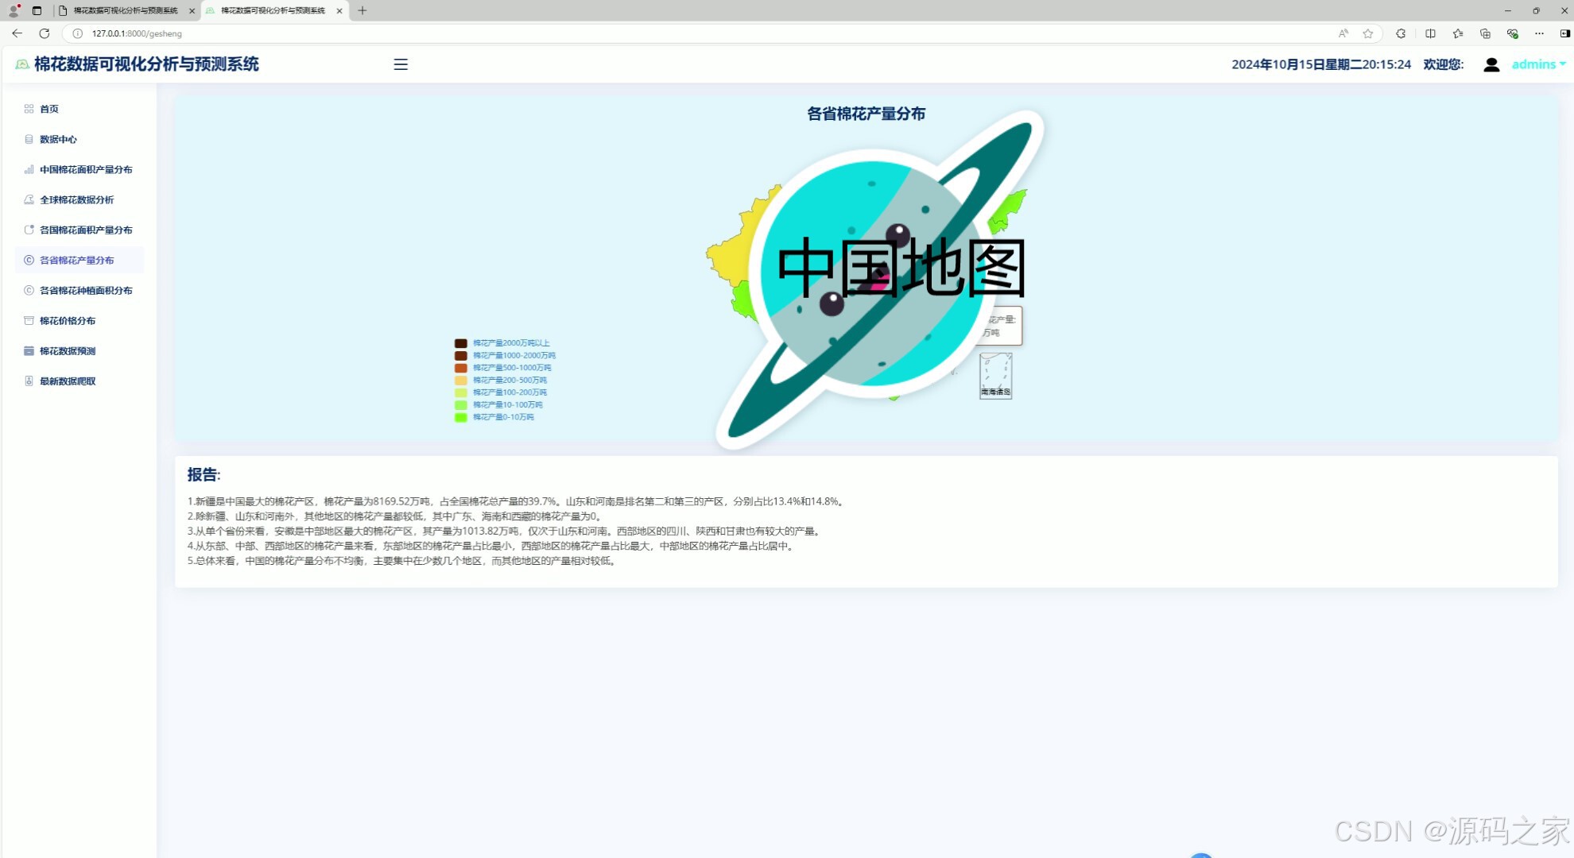Click the 南海诸岛 inset map
1574x858 pixels.
click(995, 377)
